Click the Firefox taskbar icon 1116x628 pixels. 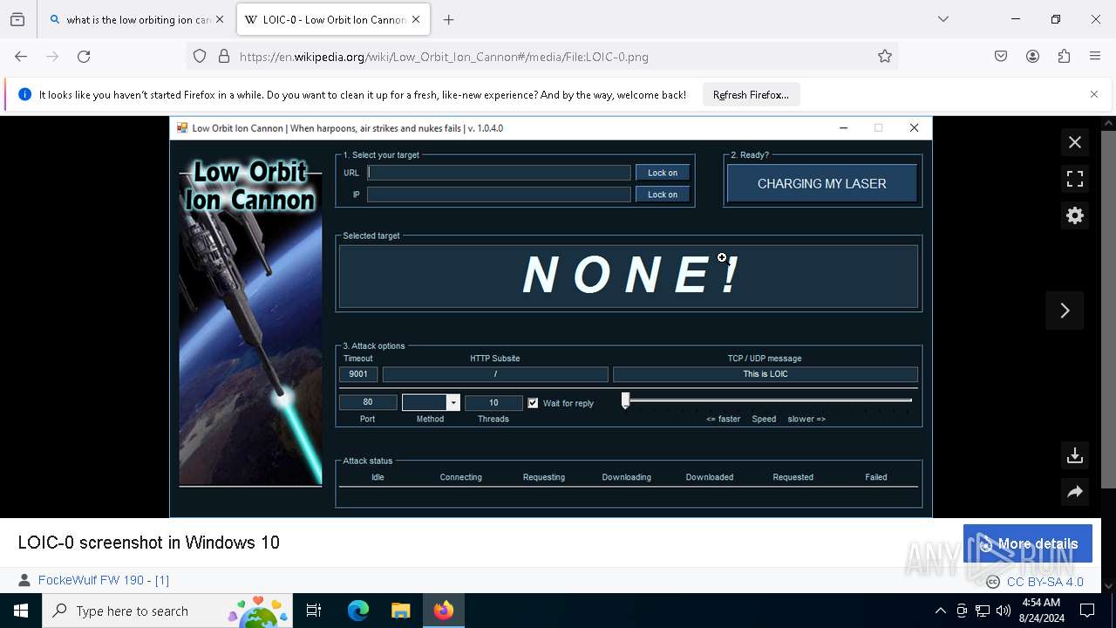[444, 611]
